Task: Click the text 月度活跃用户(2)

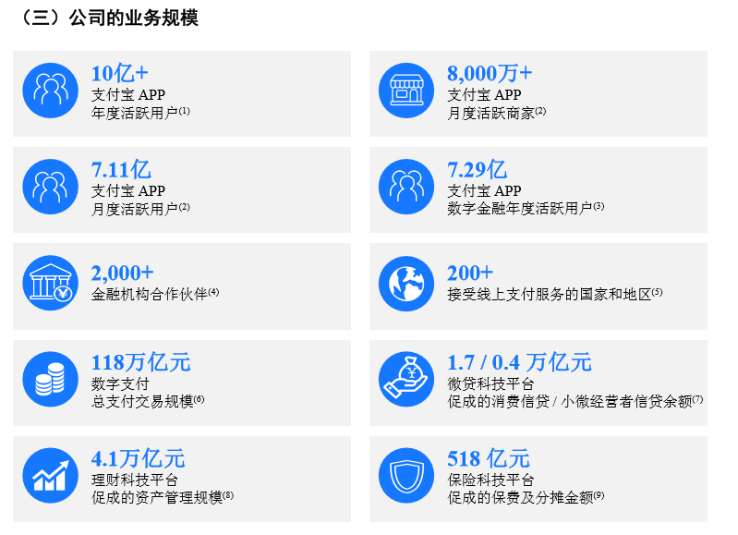Action: [140, 209]
